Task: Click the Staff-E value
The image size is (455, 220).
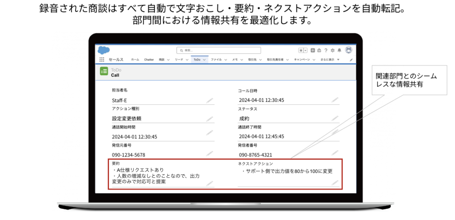Action: [119, 100]
